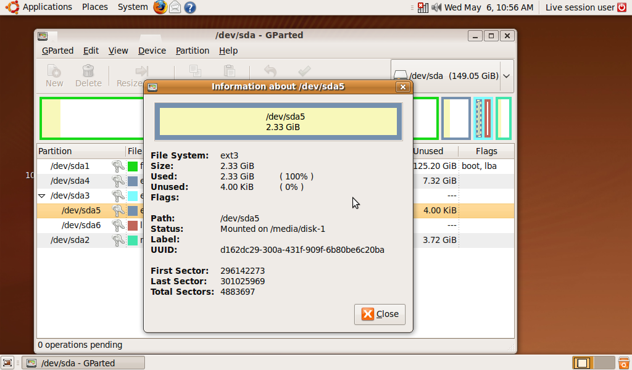Select the /dev/sda4 partition row
The width and height of the screenshot is (632, 370).
point(275,181)
